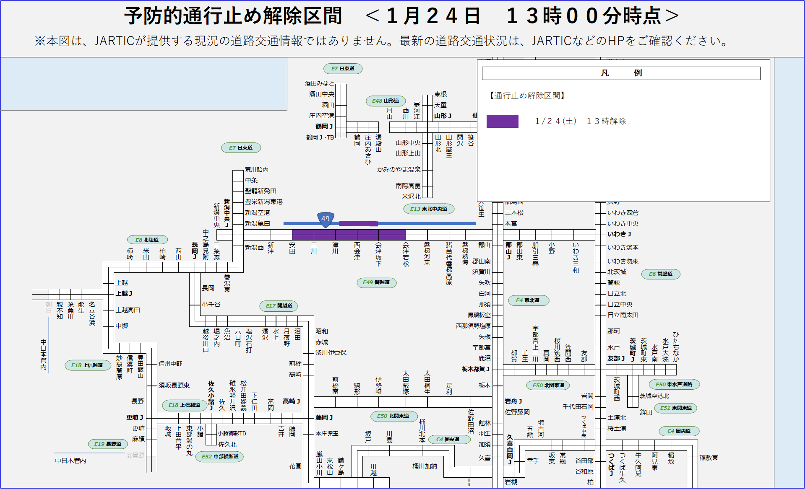Click the purple legend color swatch

tap(502, 121)
